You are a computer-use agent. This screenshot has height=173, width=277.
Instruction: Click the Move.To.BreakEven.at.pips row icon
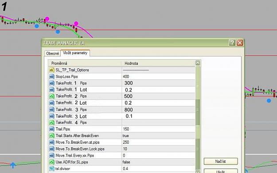51,142
